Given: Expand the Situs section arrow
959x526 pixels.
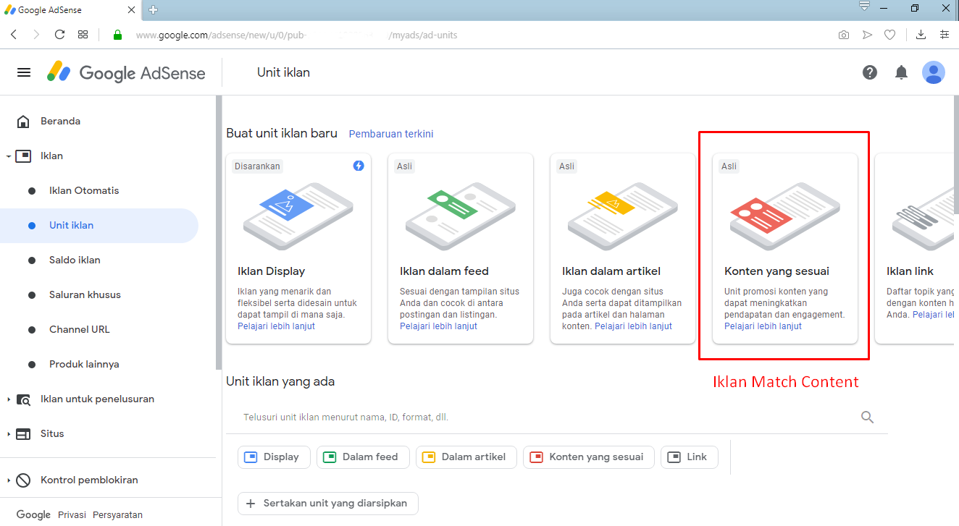Looking at the screenshot, I should coord(7,434).
